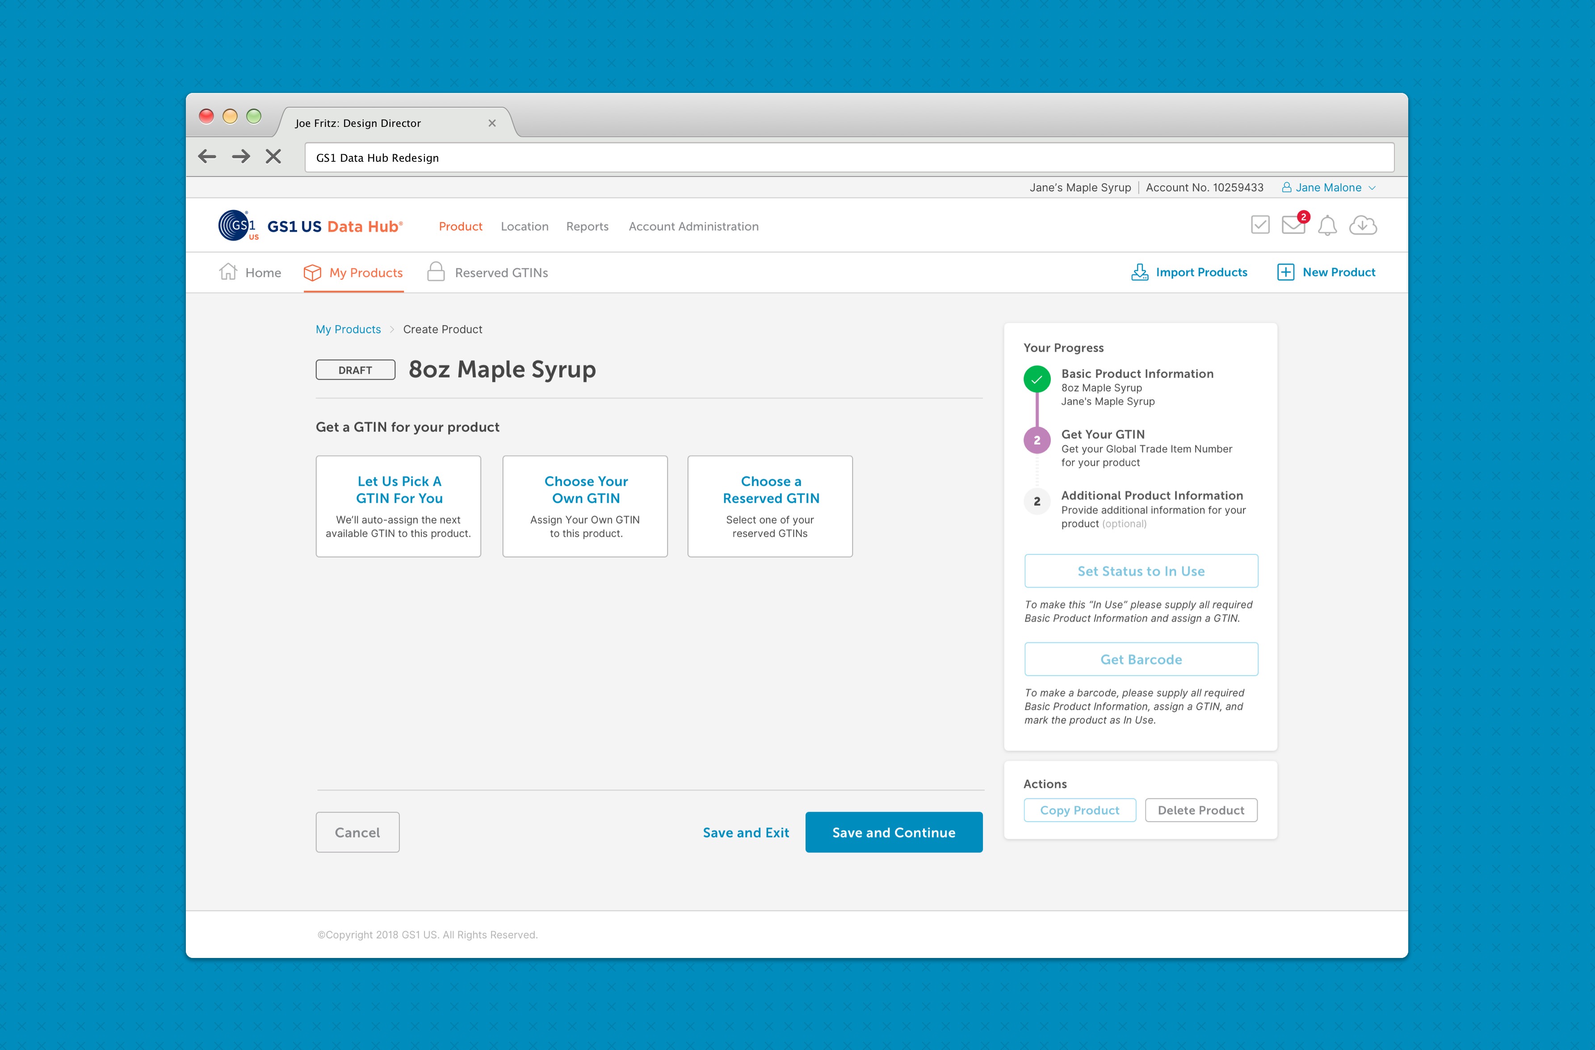The image size is (1595, 1050).
Task: Open the Reports menu
Action: [587, 227]
